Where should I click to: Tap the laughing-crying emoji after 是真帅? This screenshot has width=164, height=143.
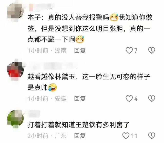click(52, 87)
